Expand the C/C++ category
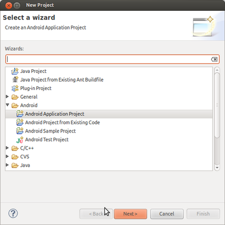This screenshot has width=225, height=225. (7, 148)
